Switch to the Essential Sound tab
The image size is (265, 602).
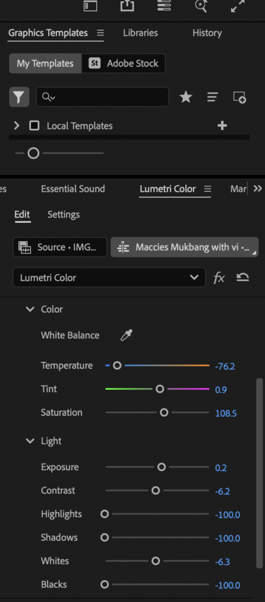point(73,189)
